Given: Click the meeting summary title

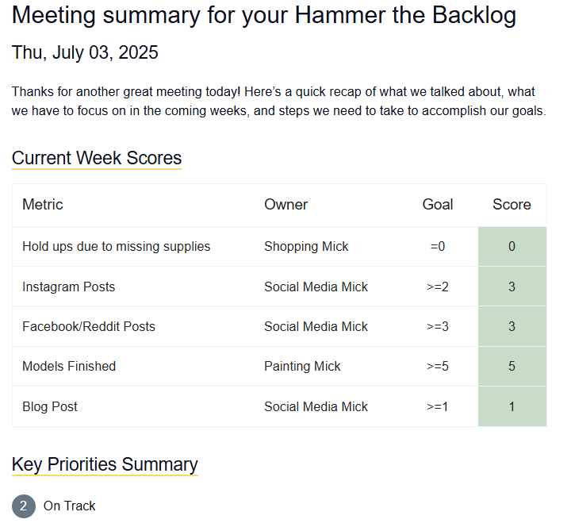Looking at the screenshot, I should pyautogui.click(x=264, y=15).
